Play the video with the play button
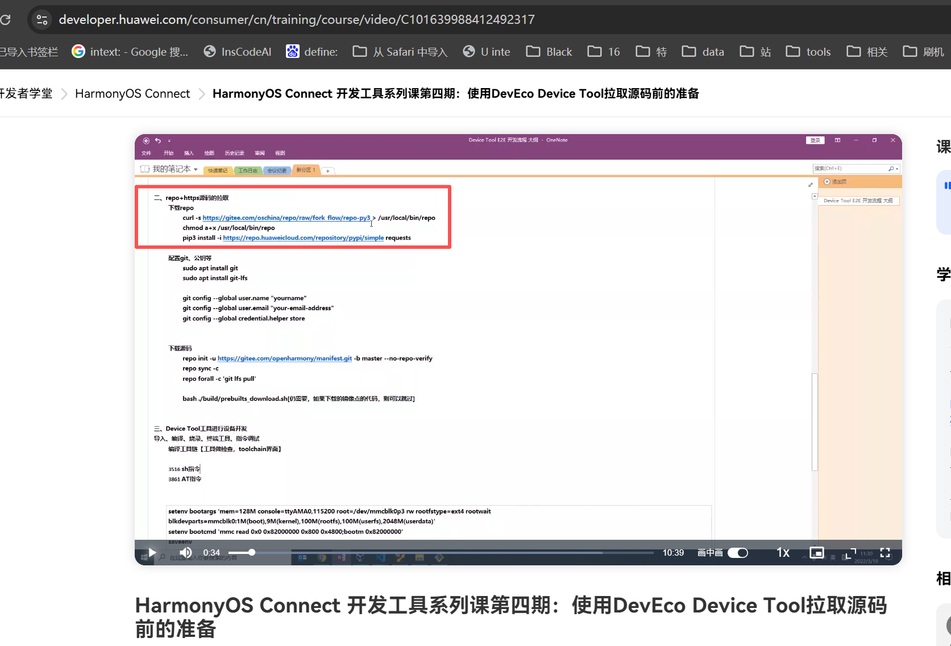The height and width of the screenshot is (646, 951). pyautogui.click(x=152, y=553)
